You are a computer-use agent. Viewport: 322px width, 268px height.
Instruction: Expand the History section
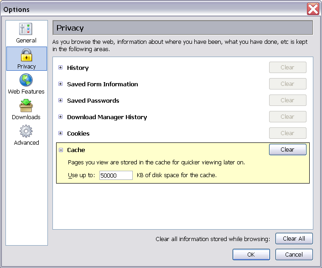point(60,68)
